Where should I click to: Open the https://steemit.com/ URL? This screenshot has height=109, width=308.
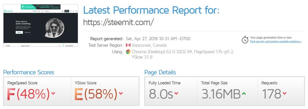pyautogui.click(x=118, y=22)
